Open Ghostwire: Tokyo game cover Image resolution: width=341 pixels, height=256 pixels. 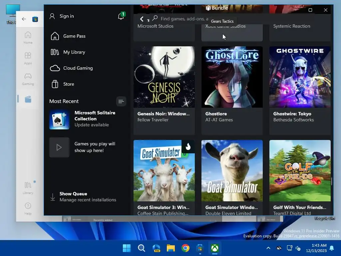300,77
